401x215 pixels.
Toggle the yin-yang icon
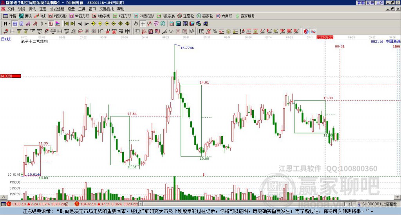(x=306, y=31)
